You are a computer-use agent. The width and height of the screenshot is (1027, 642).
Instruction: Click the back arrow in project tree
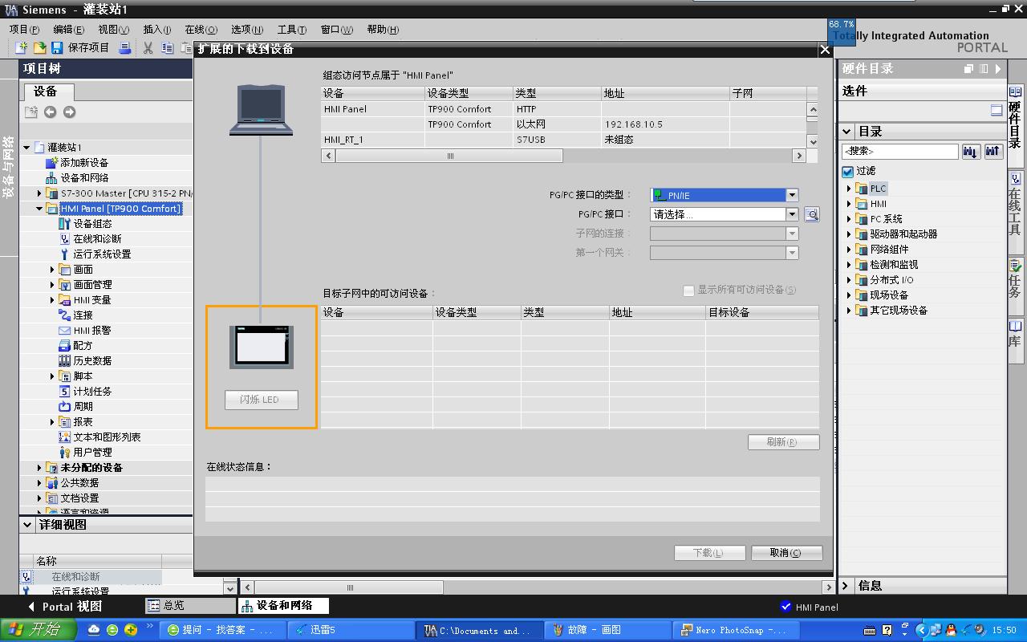50,112
